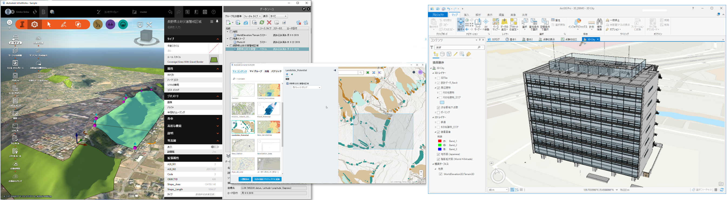Select the arrow pointer selection tool
Screen dimensions: 727x200
(x=49, y=25)
